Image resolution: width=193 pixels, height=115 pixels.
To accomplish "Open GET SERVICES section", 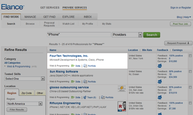I will pos(50,8).
